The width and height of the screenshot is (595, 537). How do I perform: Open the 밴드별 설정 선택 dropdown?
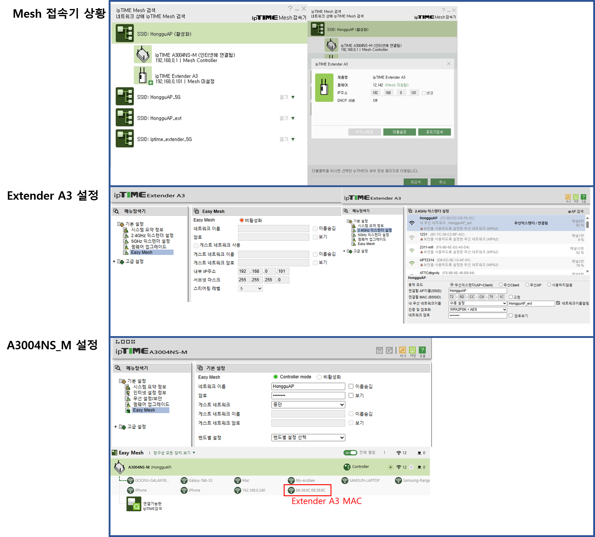(308, 438)
